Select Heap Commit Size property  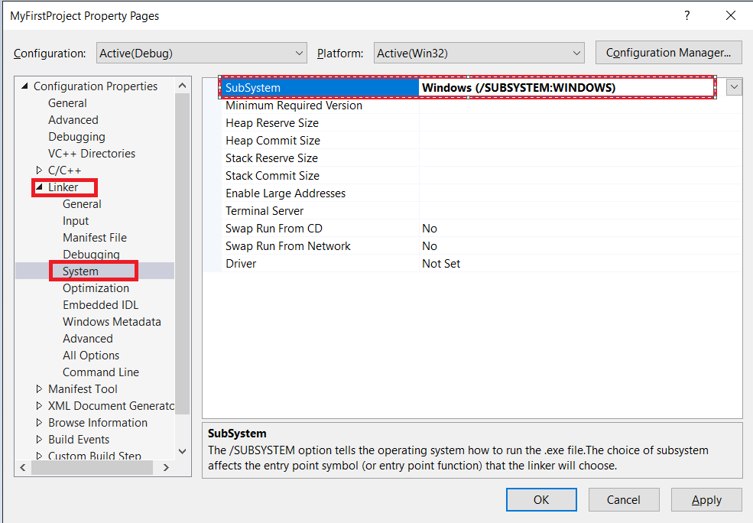[x=273, y=141]
